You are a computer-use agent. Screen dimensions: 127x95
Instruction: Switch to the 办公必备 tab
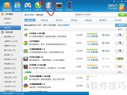pyautogui.click(x=117, y=20)
